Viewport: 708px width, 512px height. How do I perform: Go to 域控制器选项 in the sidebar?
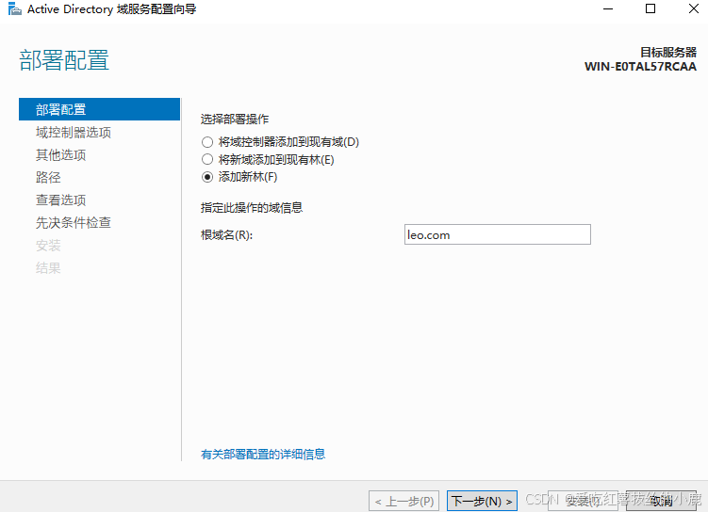tap(74, 133)
